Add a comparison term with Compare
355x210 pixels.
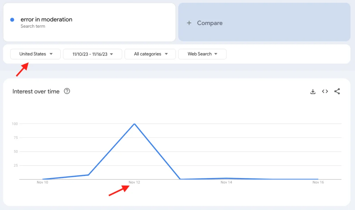pos(209,23)
